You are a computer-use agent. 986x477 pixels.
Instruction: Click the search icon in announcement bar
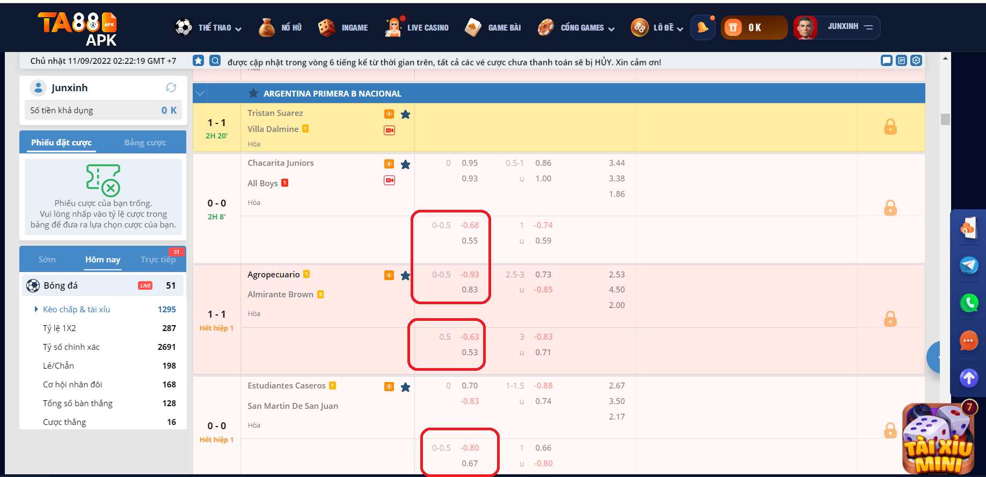(215, 61)
